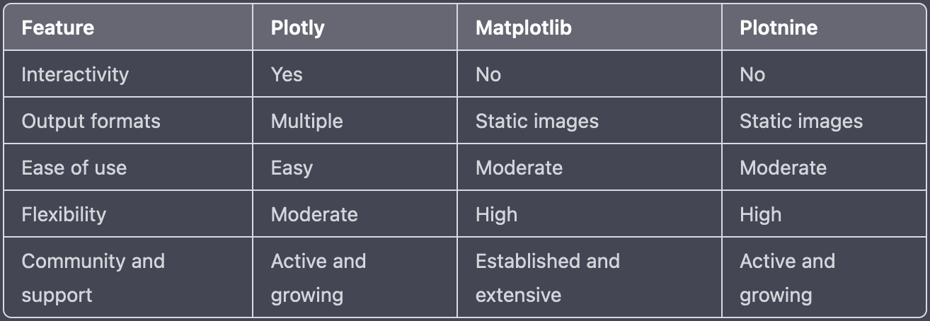The height and width of the screenshot is (321, 930).
Task: Click the Interactivity row label
Action: [128, 74]
